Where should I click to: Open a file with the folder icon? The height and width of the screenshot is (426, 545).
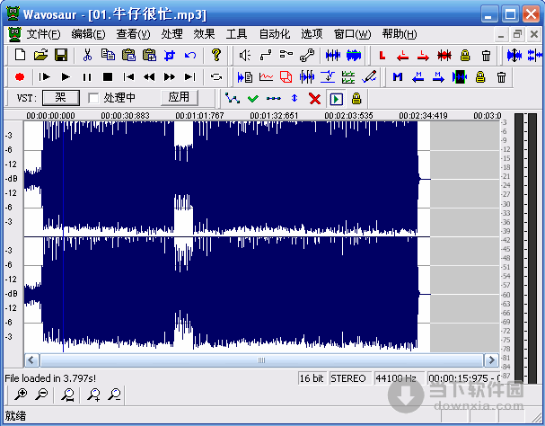pyautogui.click(x=40, y=55)
